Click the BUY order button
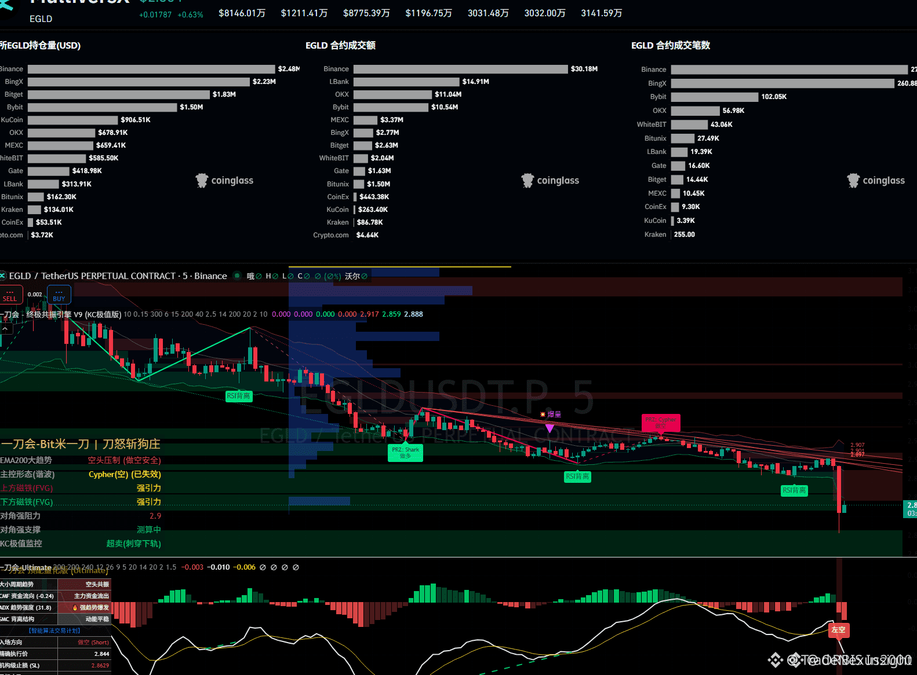This screenshot has height=675, width=917. pyautogui.click(x=59, y=295)
